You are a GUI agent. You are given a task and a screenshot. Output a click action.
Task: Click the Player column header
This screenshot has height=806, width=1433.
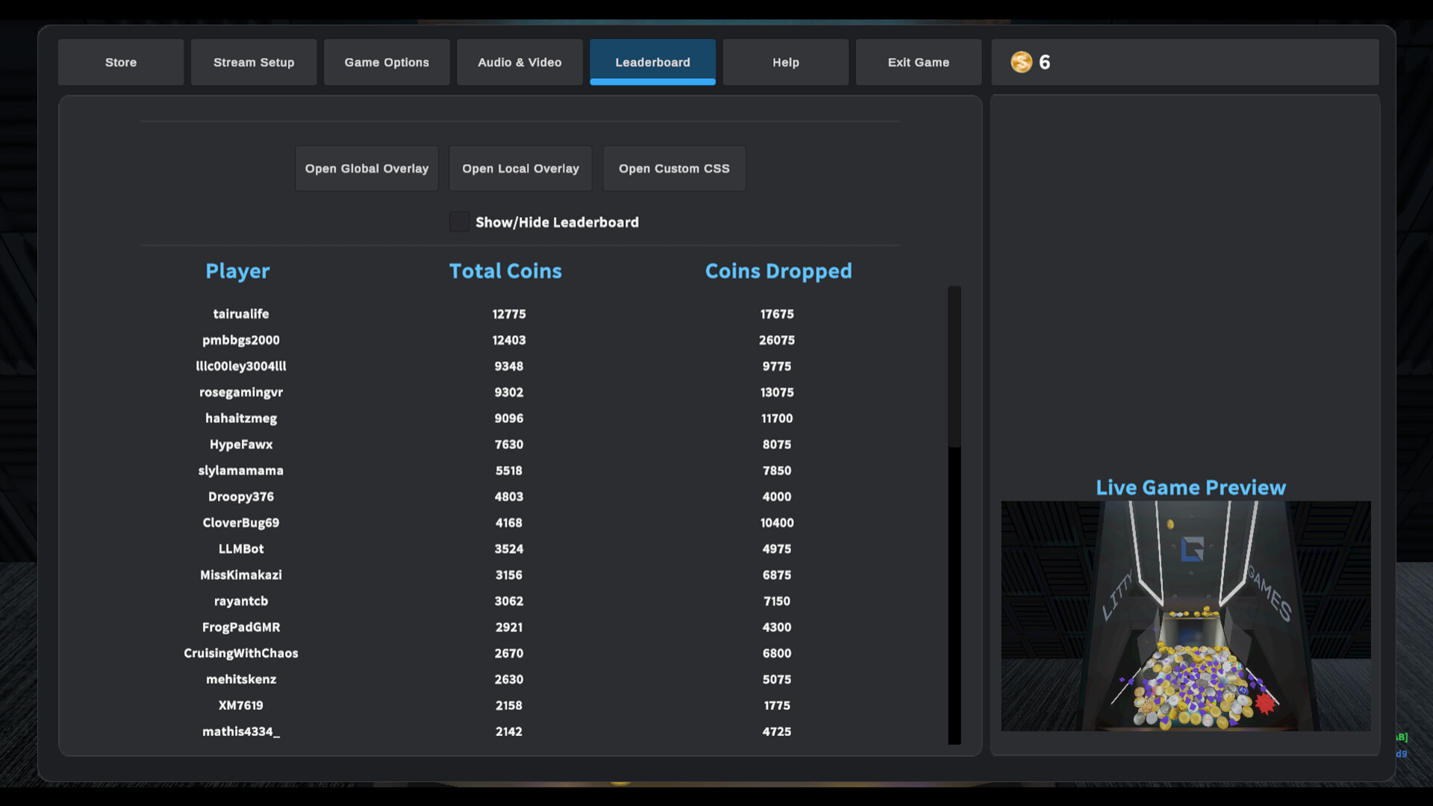point(237,271)
